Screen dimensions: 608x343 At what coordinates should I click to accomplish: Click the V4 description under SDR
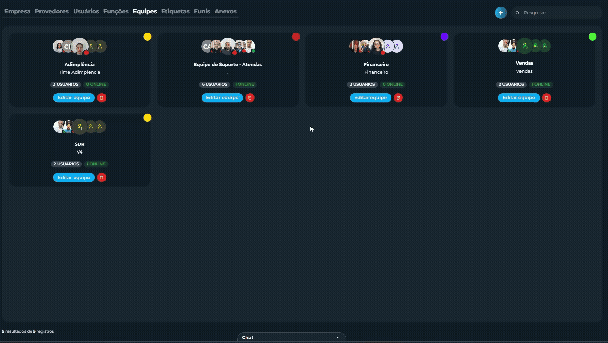pyautogui.click(x=79, y=152)
